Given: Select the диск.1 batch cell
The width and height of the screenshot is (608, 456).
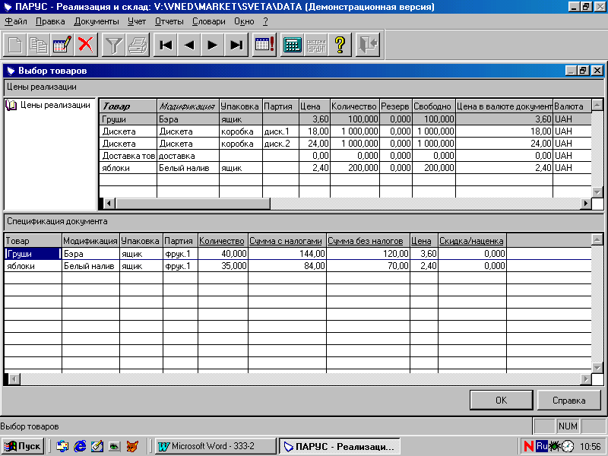Looking at the screenshot, I should point(280,131).
